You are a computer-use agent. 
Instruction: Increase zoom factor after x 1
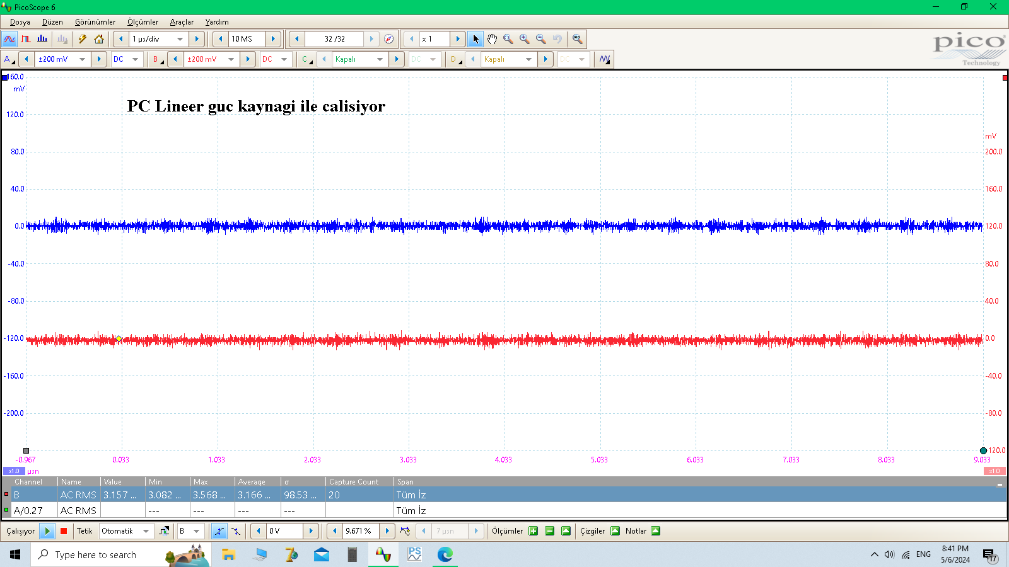coord(458,39)
